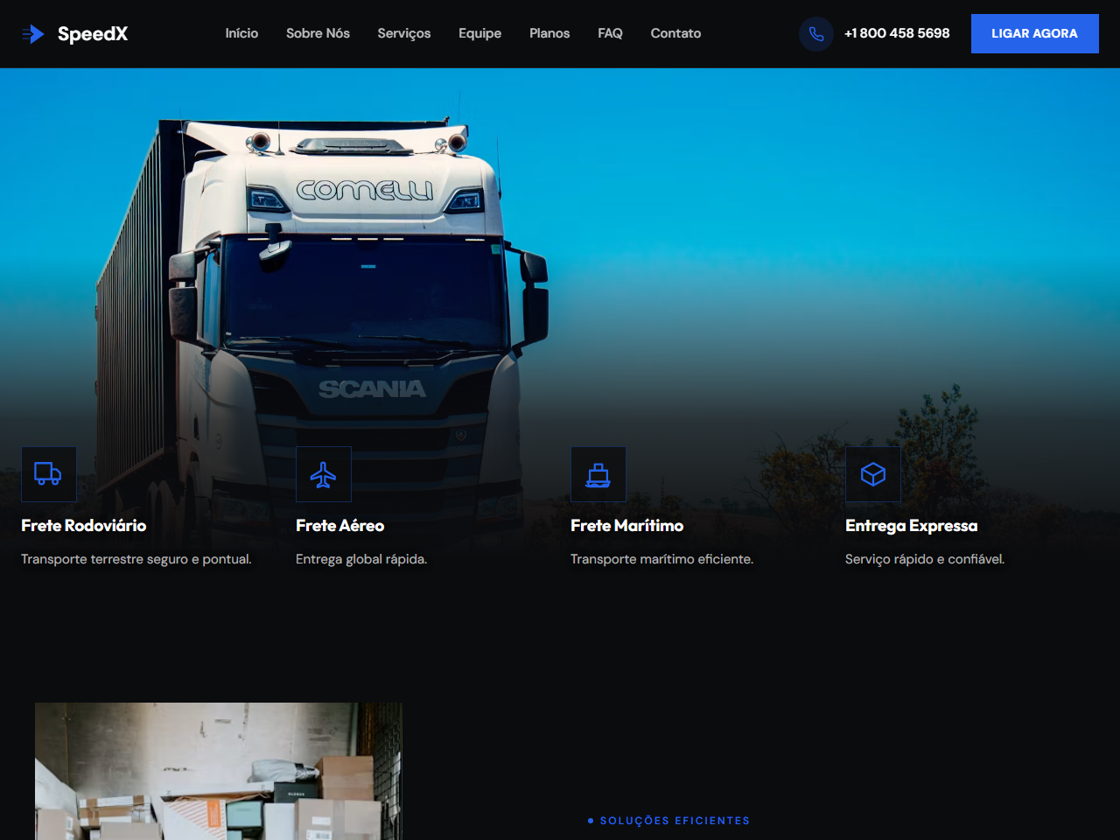The height and width of the screenshot is (840, 1120).
Task: Click the SpeedX arrow logo icon
Action: click(33, 34)
